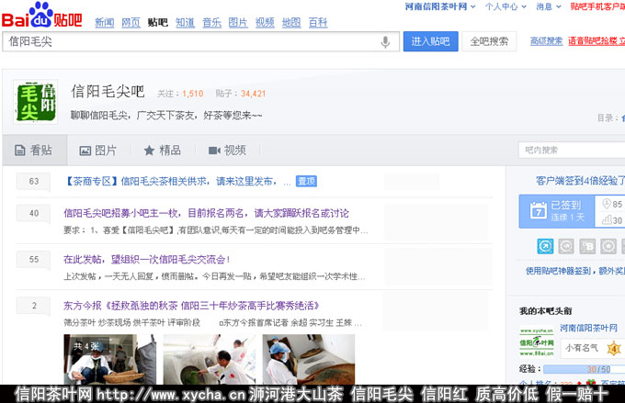Click the 经验 30/50 progress bar
The image size is (625, 403).
584,369
